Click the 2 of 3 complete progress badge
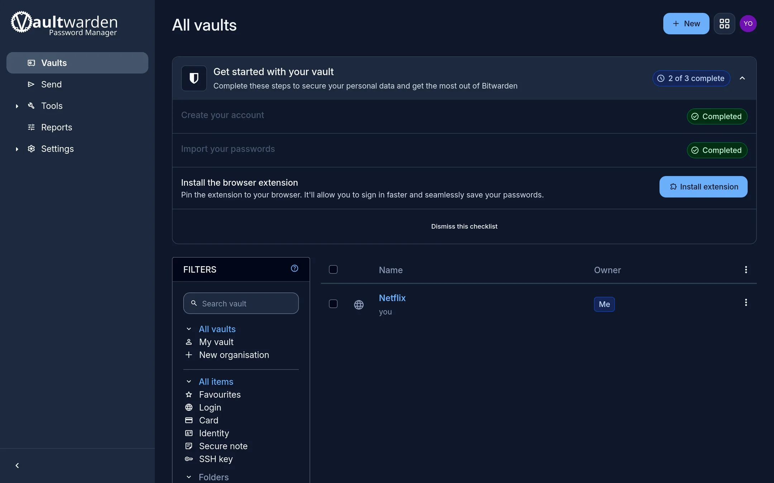 pyautogui.click(x=691, y=78)
